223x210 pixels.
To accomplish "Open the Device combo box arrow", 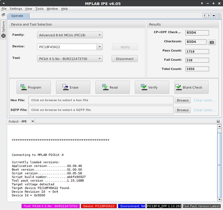I will pyautogui.click(x=100, y=47).
